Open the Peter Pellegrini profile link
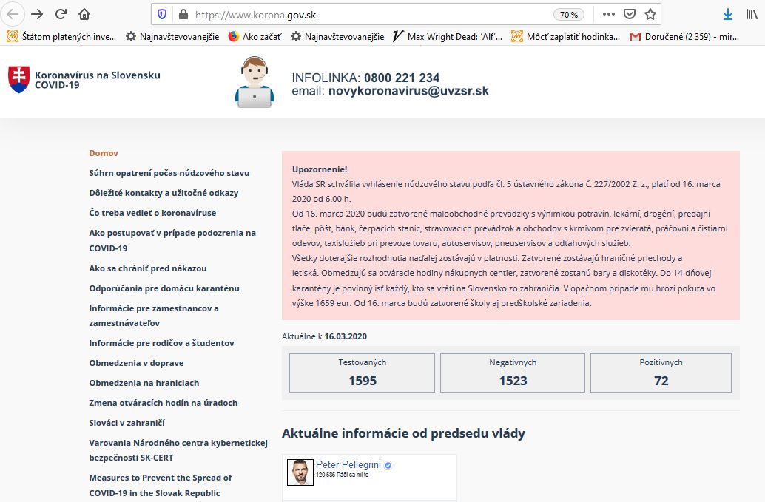 click(x=348, y=464)
